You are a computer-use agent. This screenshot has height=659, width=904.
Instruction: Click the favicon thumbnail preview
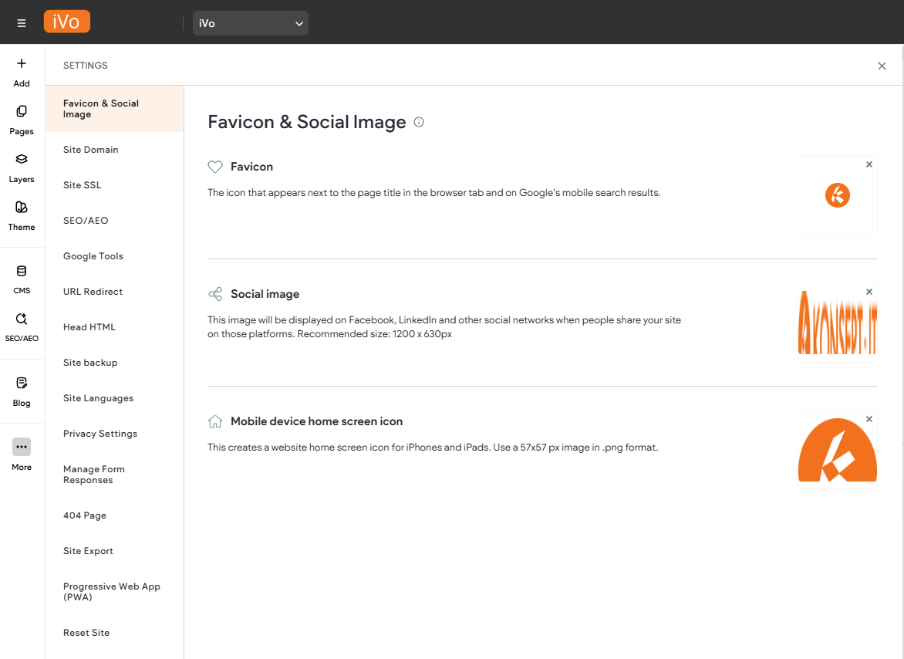pyautogui.click(x=837, y=196)
